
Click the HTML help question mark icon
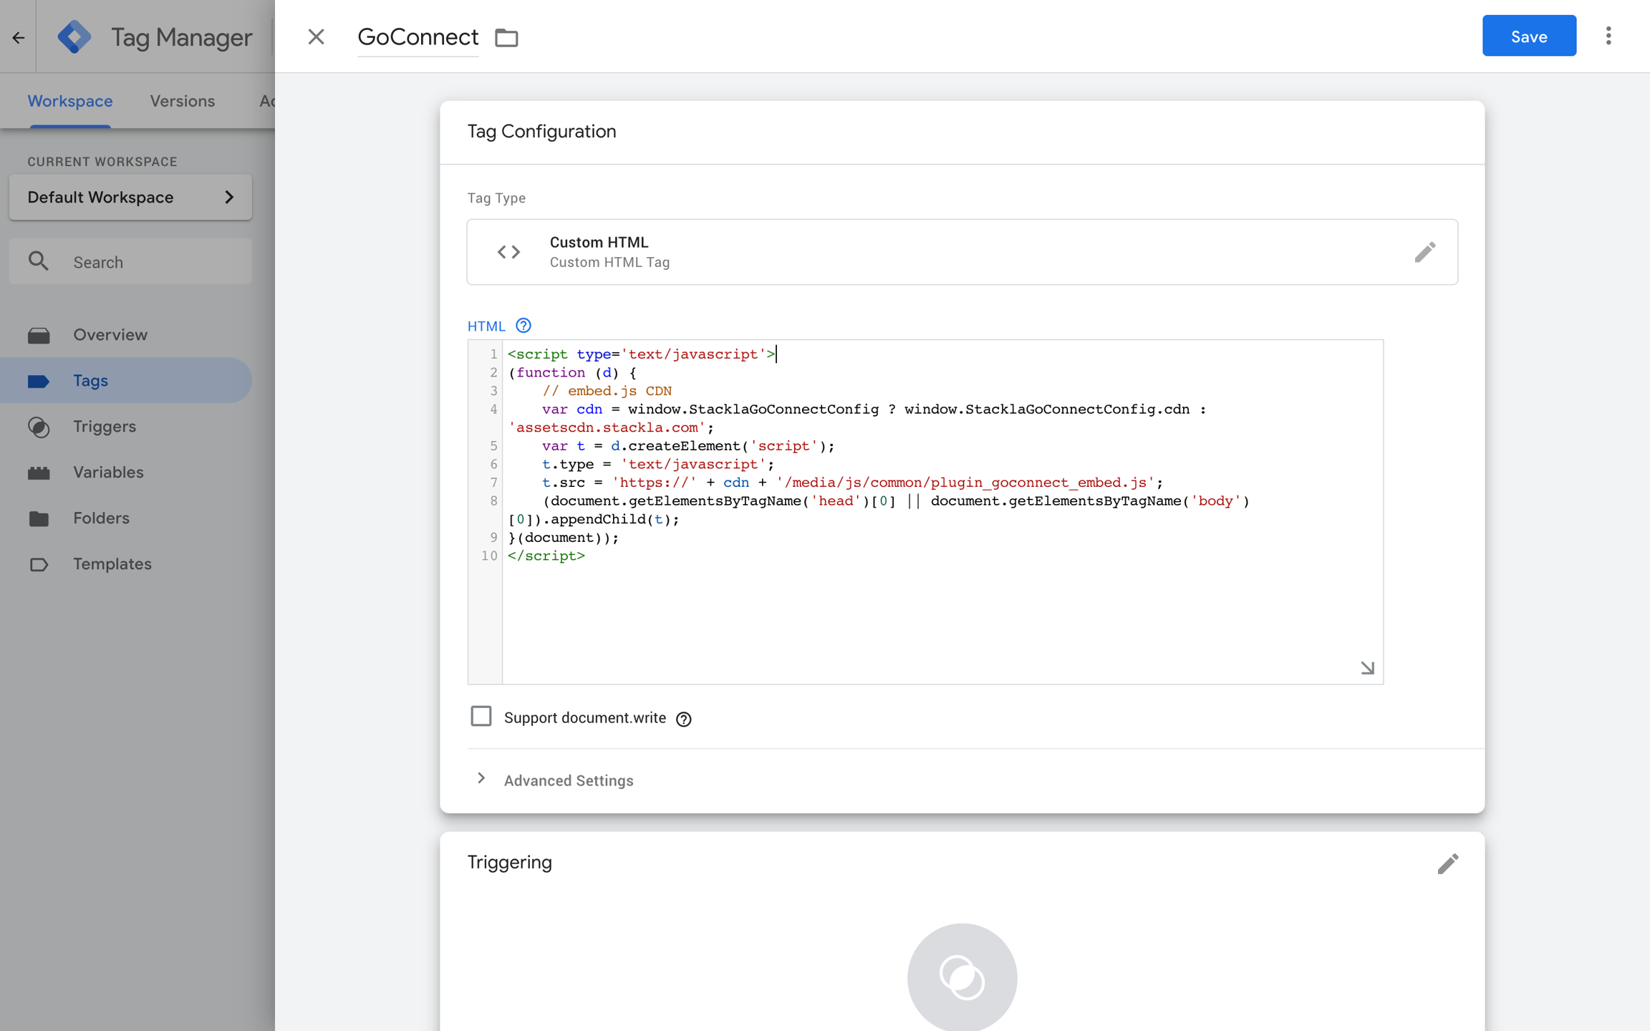[x=524, y=326]
